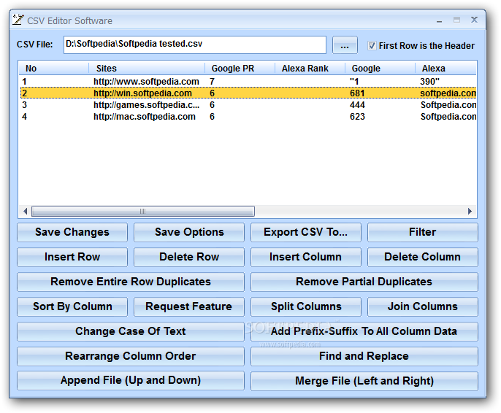This screenshot has height=413, width=501.
Task: Click the Sites column header
Action: click(x=147, y=69)
